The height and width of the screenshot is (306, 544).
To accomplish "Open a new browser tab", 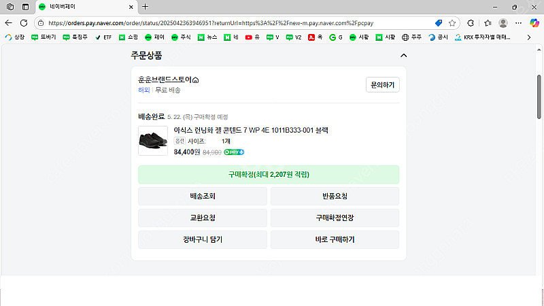I will click(x=145, y=7).
